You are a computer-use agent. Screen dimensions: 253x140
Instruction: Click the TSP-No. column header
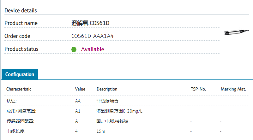[x=198, y=89]
